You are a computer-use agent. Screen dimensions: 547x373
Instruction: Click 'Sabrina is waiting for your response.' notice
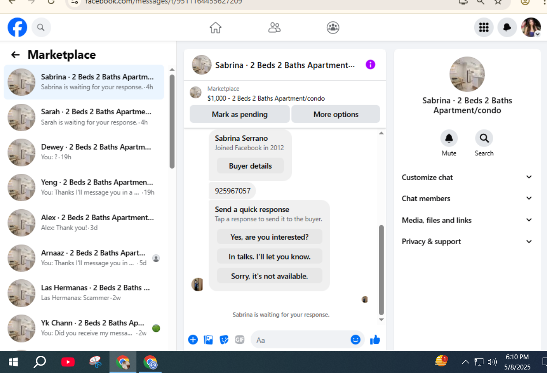click(x=281, y=315)
